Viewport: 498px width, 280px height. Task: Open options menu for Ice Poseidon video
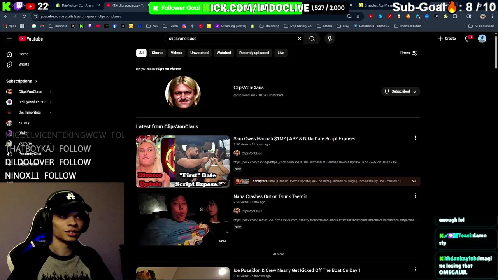tap(415, 269)
